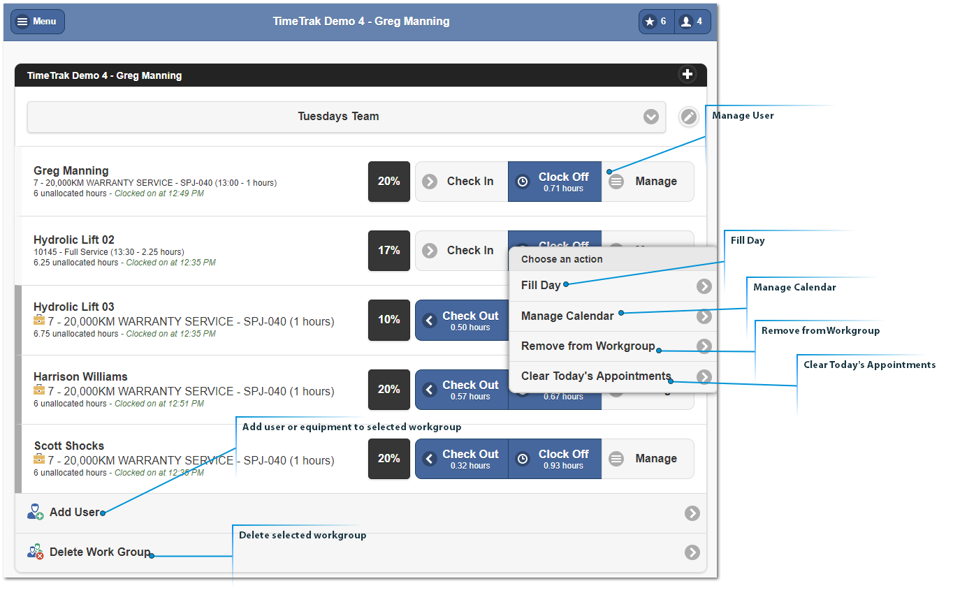
Task: Click the briefcase icon on Scott Shocks row
Action: pyautogui.click(x=39, y=459)
